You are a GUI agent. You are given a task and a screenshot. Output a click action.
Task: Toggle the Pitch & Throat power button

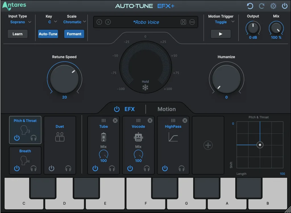pos(17,138)
